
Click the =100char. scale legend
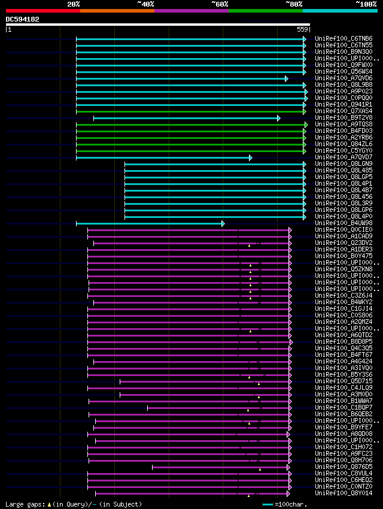(285, 504)
